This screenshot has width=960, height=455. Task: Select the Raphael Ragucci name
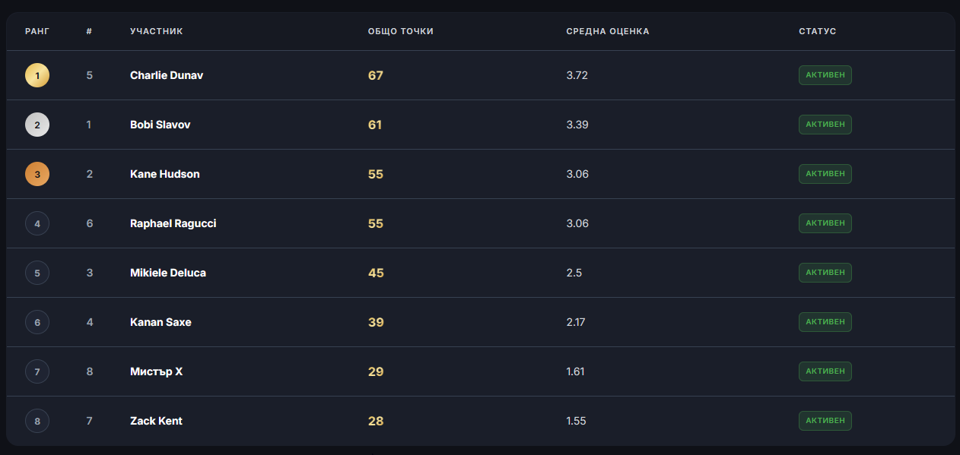click(x=173, y=223)
